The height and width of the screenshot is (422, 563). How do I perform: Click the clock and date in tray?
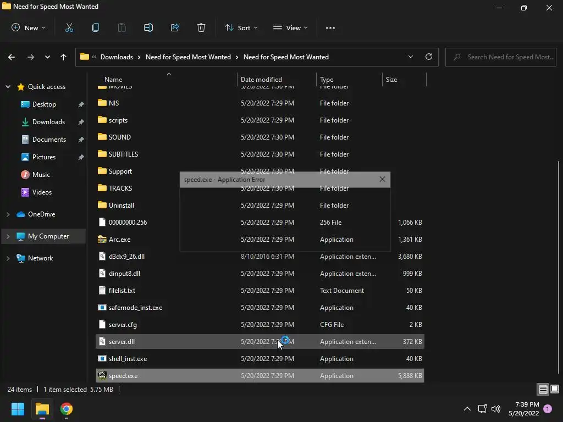click(523, 409)
